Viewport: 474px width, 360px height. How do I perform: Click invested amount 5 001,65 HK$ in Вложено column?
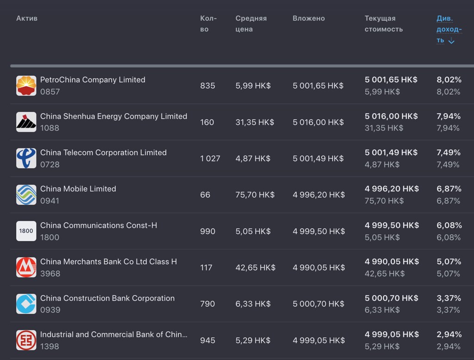tap(318, 85)
